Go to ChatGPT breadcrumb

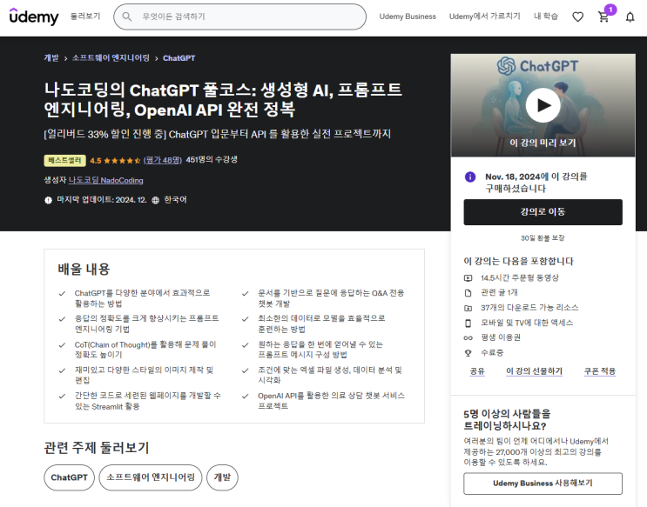[x=179, y=58]
